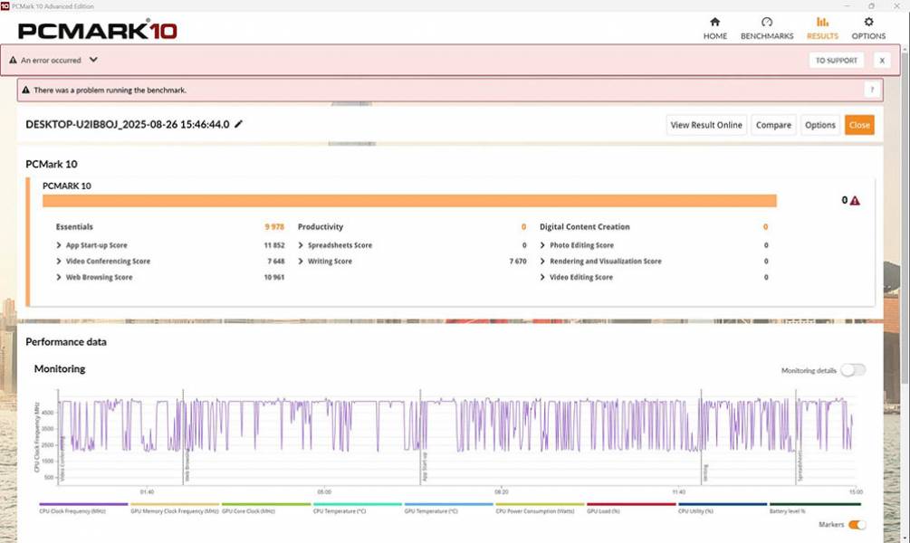This screenshot has height=543, width=910.
Task: Click the CPU Temperature legend item
Action: (x=357, y=510)
